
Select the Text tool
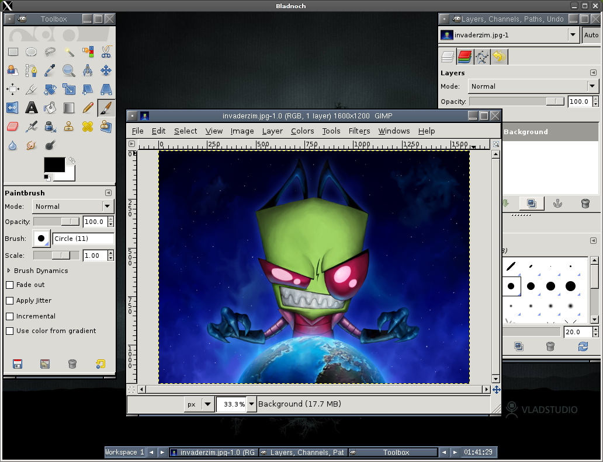pyautogui.click(x=32, y=107)
